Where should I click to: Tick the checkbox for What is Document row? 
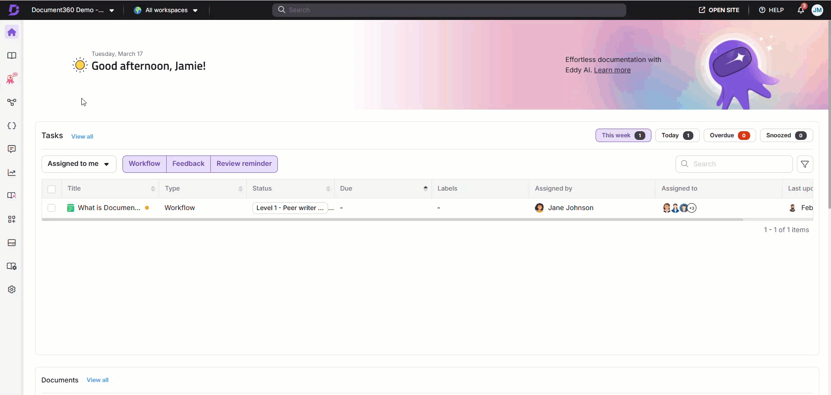(x=52, y=208)
